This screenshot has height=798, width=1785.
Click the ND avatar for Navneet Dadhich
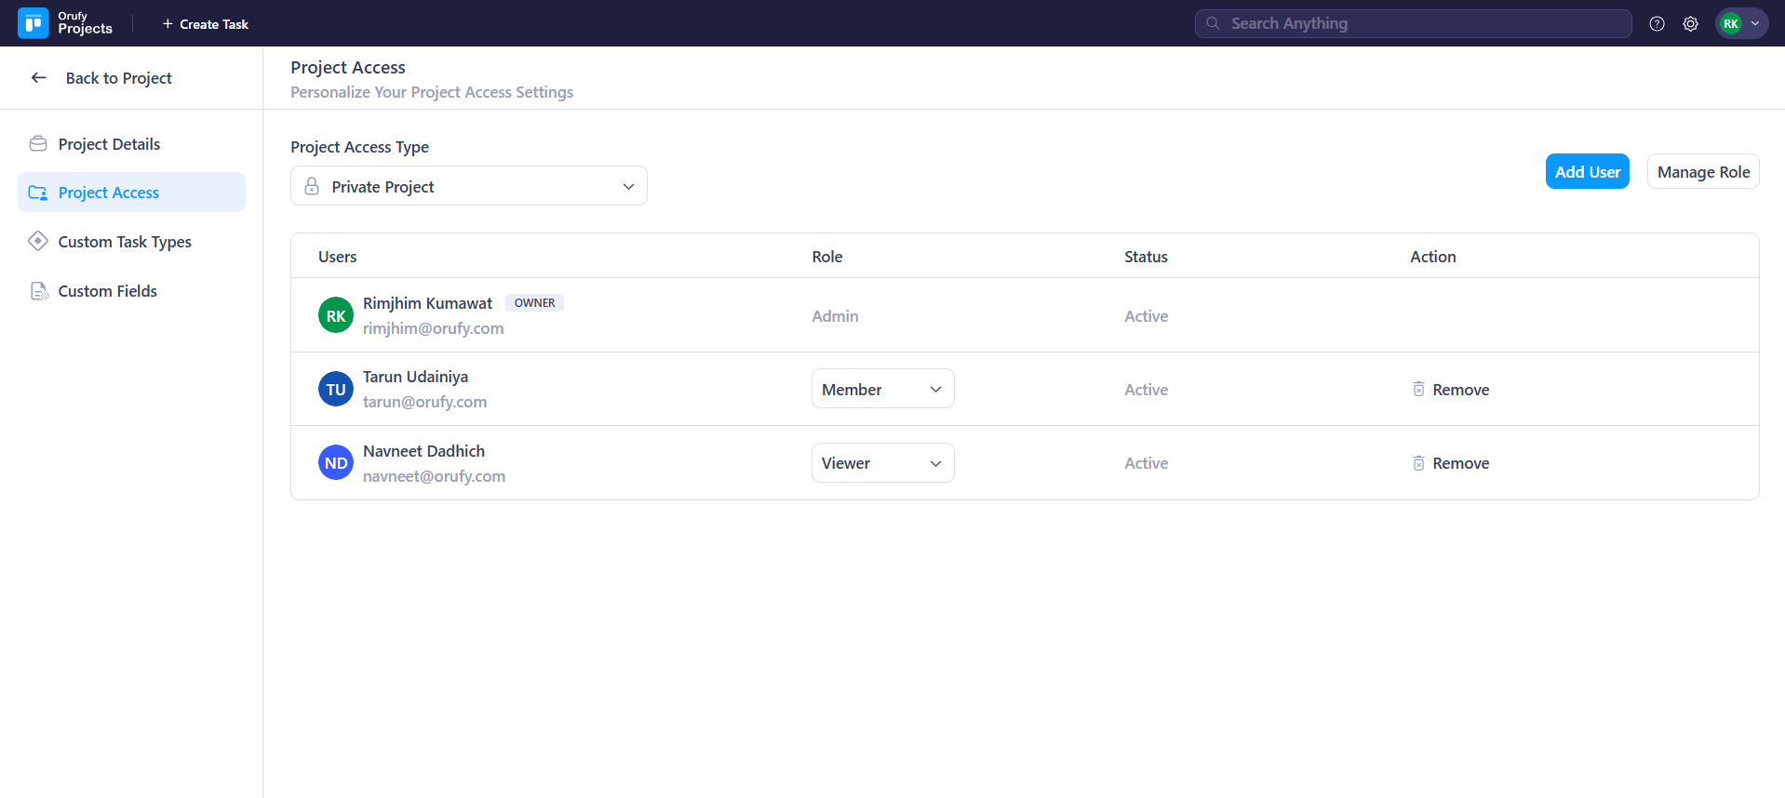pyautogui.click(x=335, y=463)
